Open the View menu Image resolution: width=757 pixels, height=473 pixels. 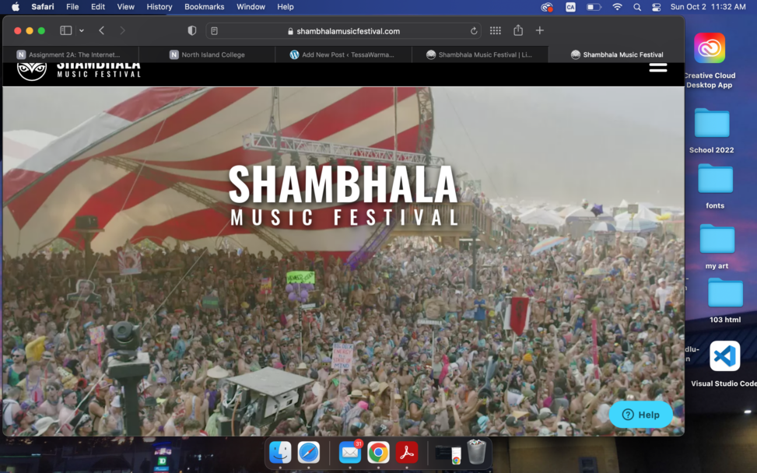(x=125, y=7)
